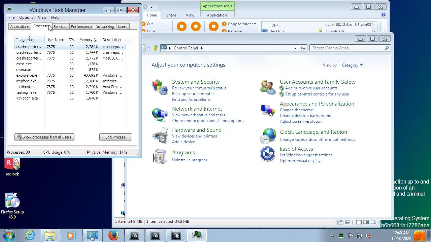Open quick access toolbar customize dropdown

click(x=151, y=7)
